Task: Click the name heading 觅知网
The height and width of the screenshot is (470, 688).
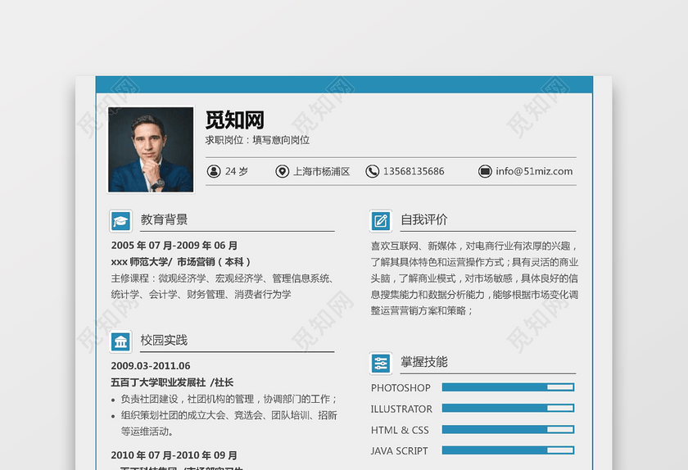Action: [235, 120]
